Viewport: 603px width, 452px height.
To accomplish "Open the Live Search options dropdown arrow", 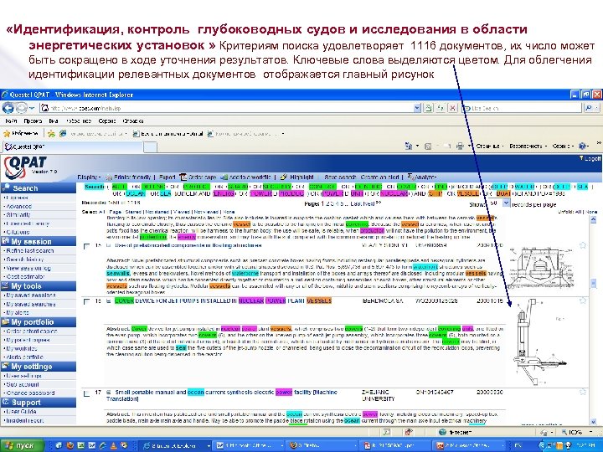I will [x=598, y=108].
